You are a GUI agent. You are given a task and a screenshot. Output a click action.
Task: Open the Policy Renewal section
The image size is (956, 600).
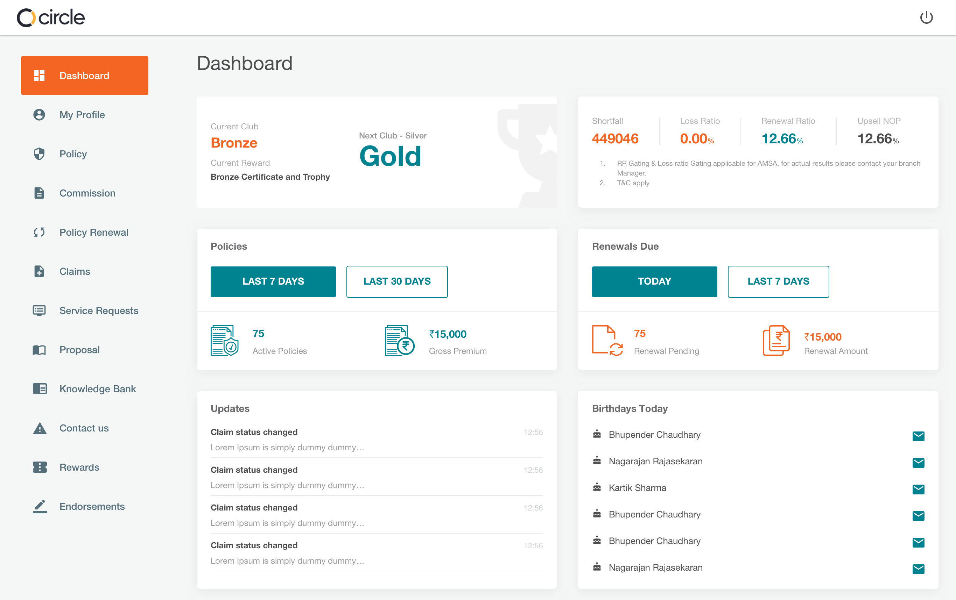click(94, 232)
